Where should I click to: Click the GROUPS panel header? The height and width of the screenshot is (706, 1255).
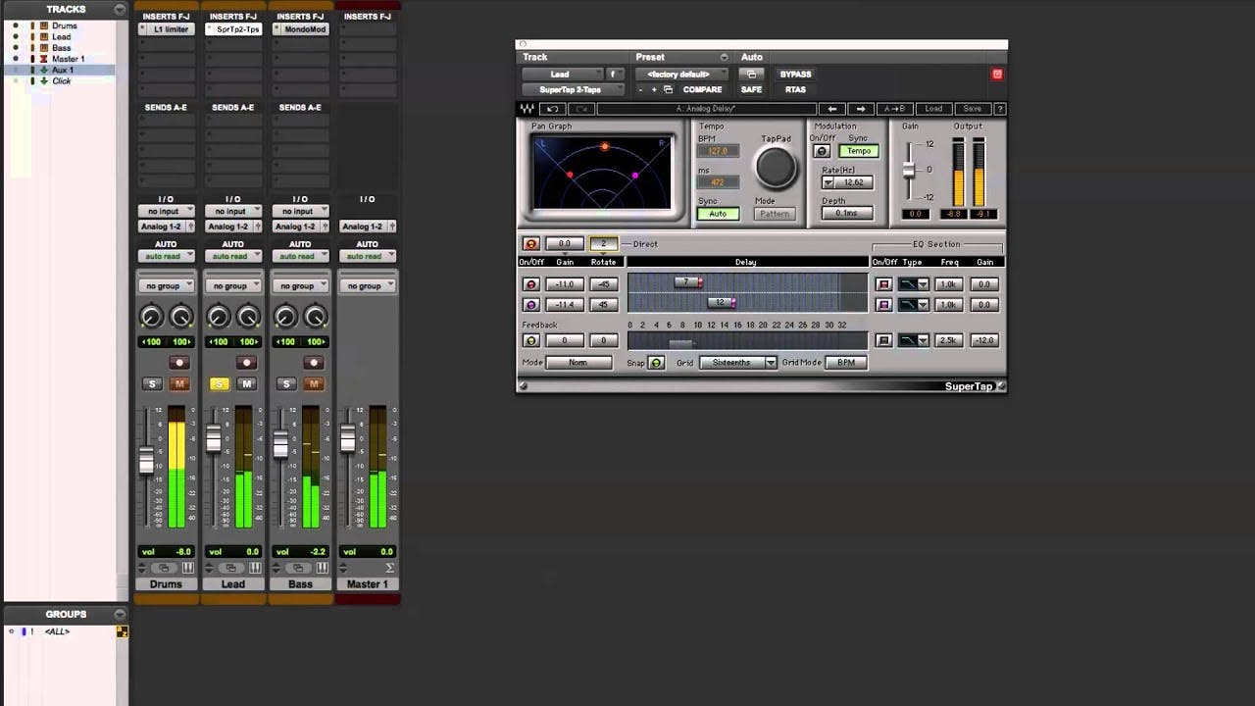[65, 613]
